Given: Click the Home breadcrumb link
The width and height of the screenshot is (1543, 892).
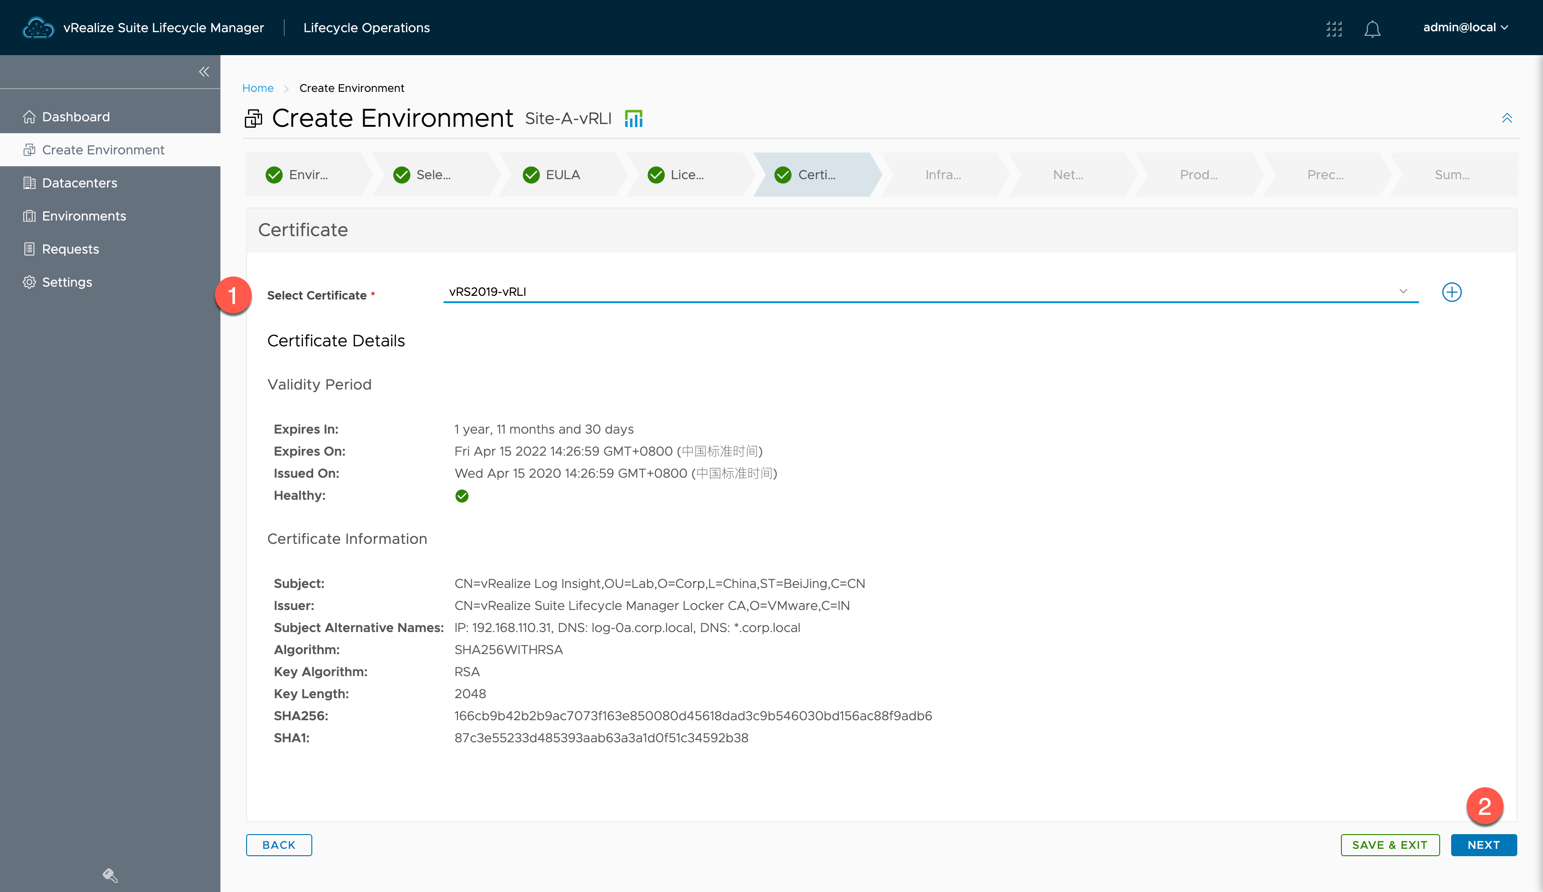Looking at the screenshot, I should (x=258, y=88).
